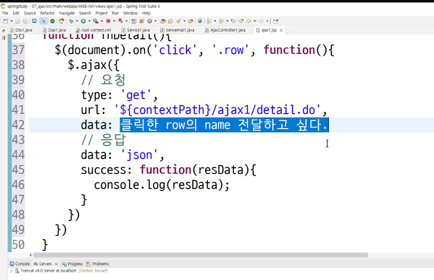Click the restore view icon in left sidebar

[4, 31]
